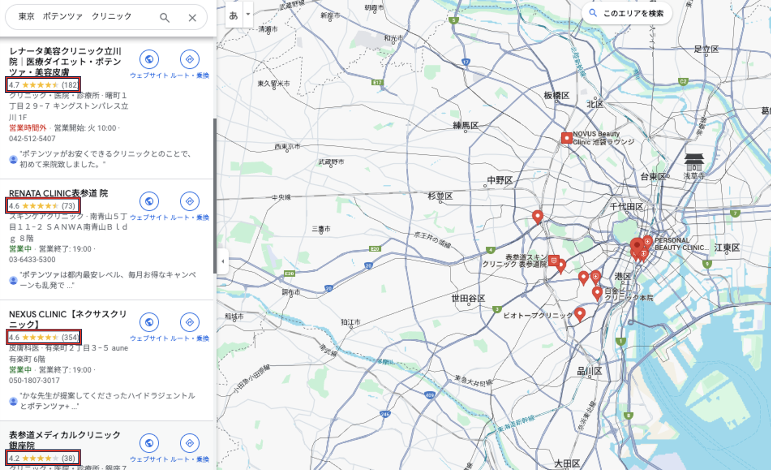
Task: Click review snippet ポテンツァは都内最安レベル
Action: [x=108, y=280]
